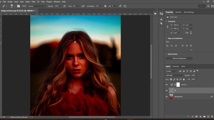Collapse the Align and Distribute section
Viewport: 214px width, 120px height.
[166, 38]
